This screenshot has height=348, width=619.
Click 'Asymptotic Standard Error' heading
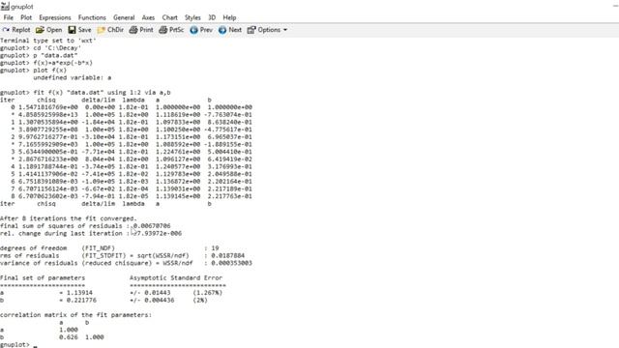176,277
